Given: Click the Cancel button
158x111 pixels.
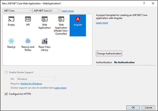Looking at the screenshot, I should tap(148, 107).
